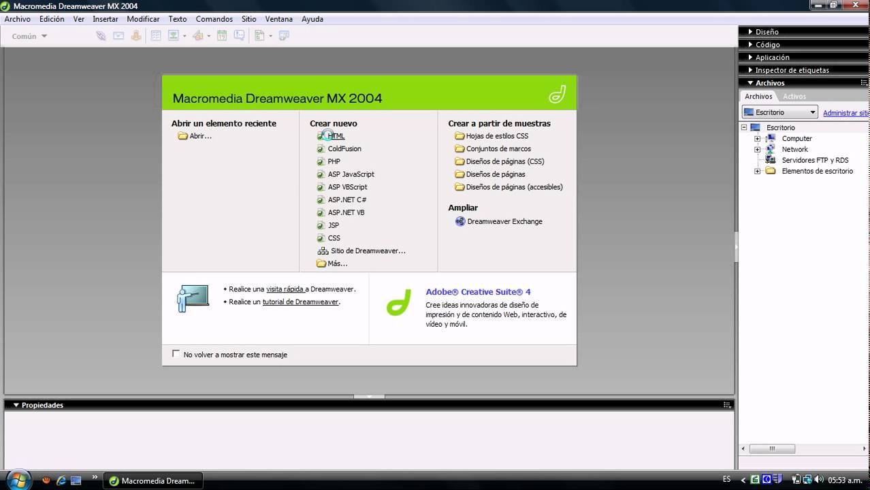The image size is (870, 490).
Task: Follow the visita rápida link
Action: click(x=285, y=289)
